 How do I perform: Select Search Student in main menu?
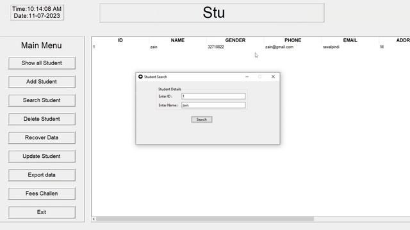pos(42,100)
